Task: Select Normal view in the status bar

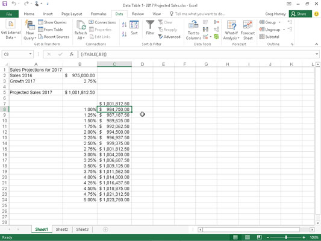Action: click(x=235, y=237)
